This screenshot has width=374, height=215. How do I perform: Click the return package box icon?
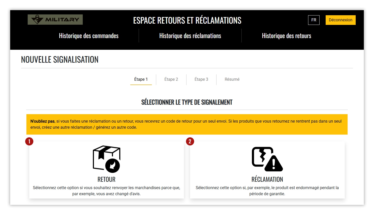click(x=107, y=159)
